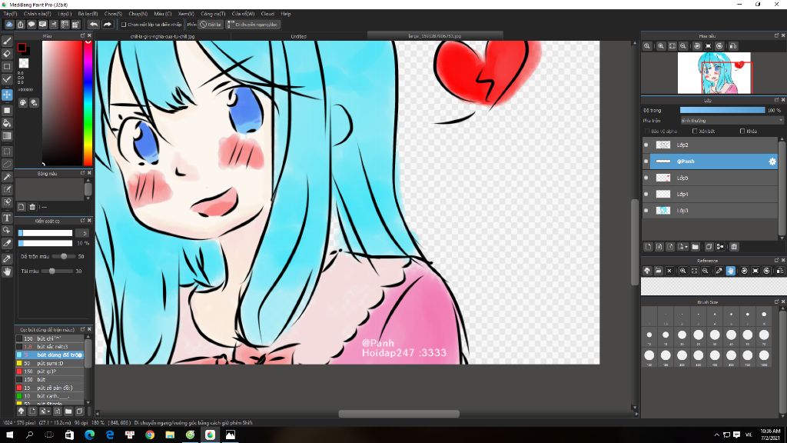Open the Tệp(F) menu

(10, 14)
